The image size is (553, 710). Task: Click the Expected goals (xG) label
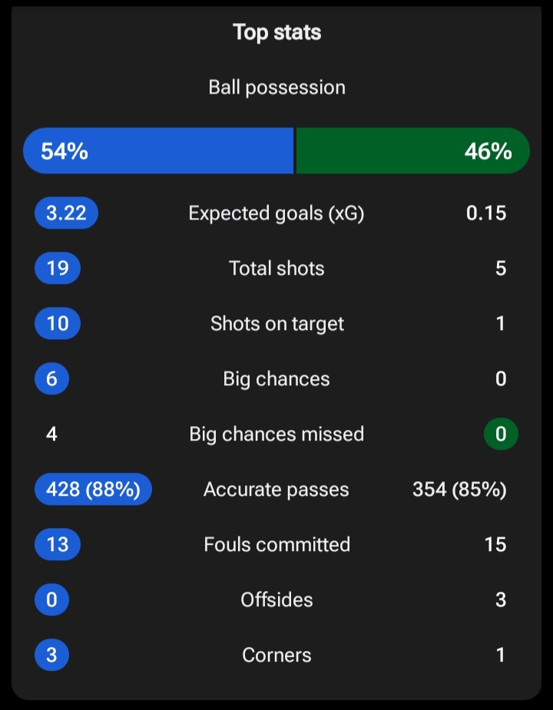coord(276,213)
